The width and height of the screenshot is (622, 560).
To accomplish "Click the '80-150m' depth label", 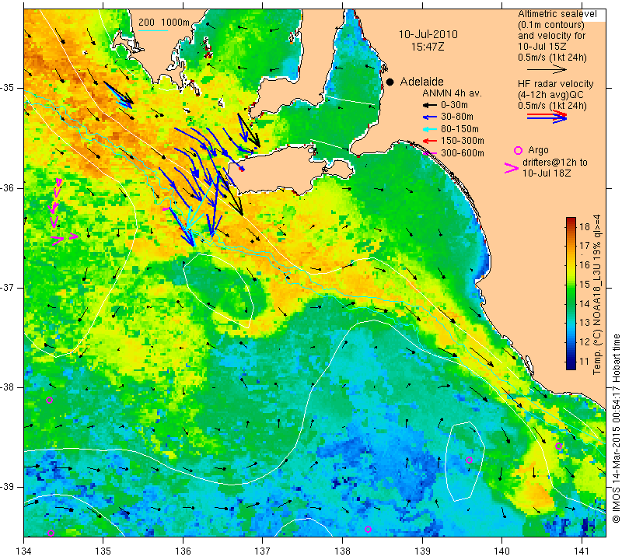I will coord(460,129).
